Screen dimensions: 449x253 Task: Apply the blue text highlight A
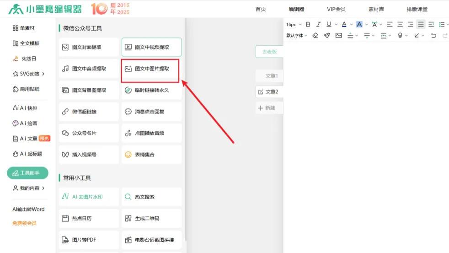[x=359, y=24]
